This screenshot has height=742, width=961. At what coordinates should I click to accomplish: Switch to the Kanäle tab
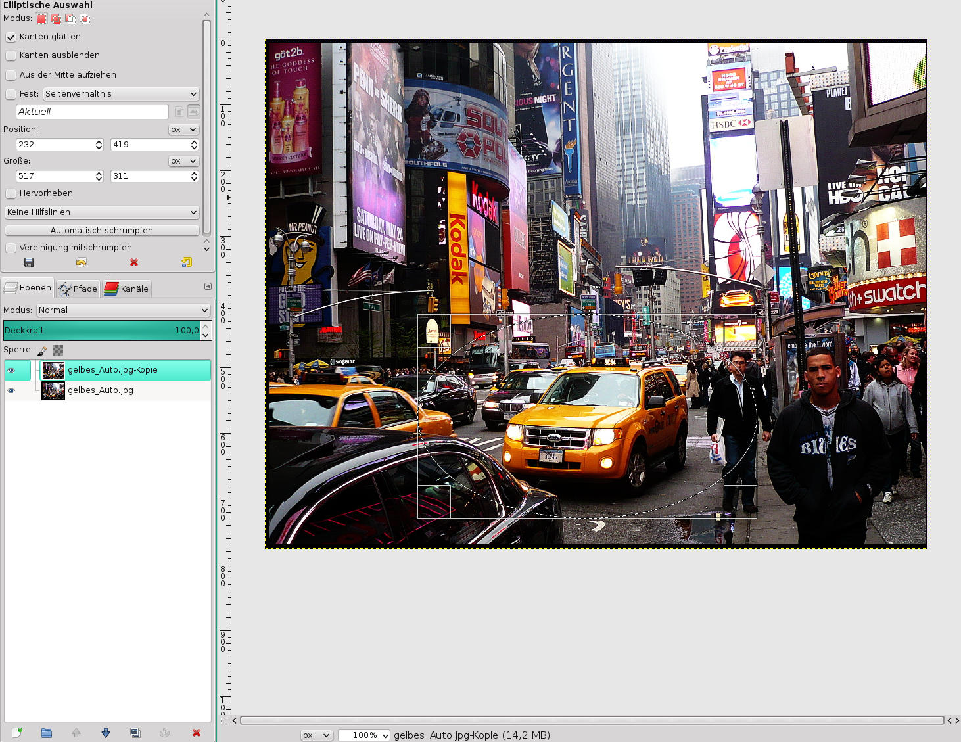click(x=127, y=289)
